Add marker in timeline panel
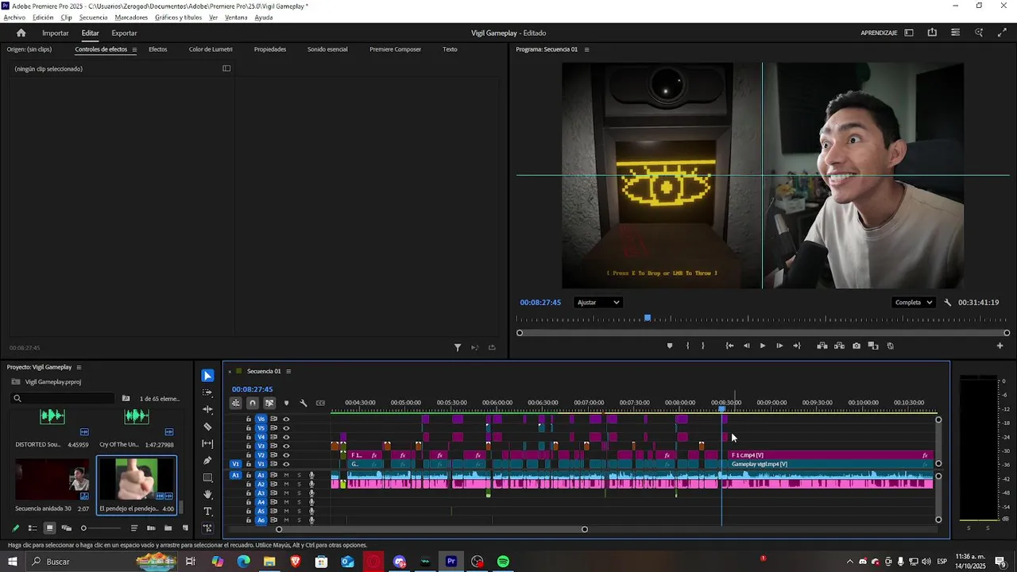The height and width of the screenshot is (572, 1017). coord(287,403)
